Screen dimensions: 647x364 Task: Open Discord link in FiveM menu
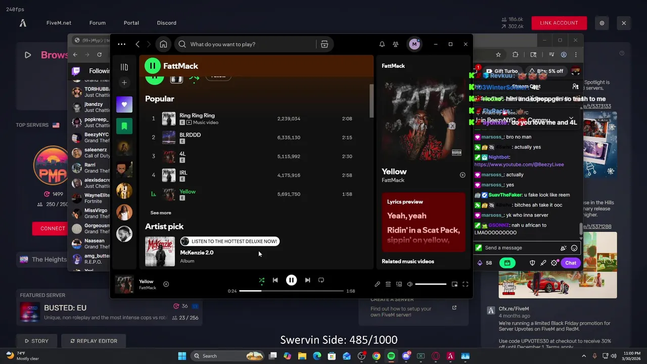tap(167, 23)
